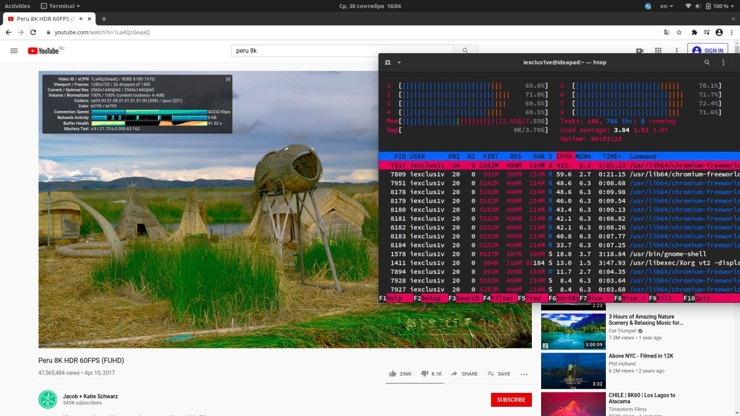The image size is (740, 416).
Task: Like the video (256K)
Action: tap(400, 374)
